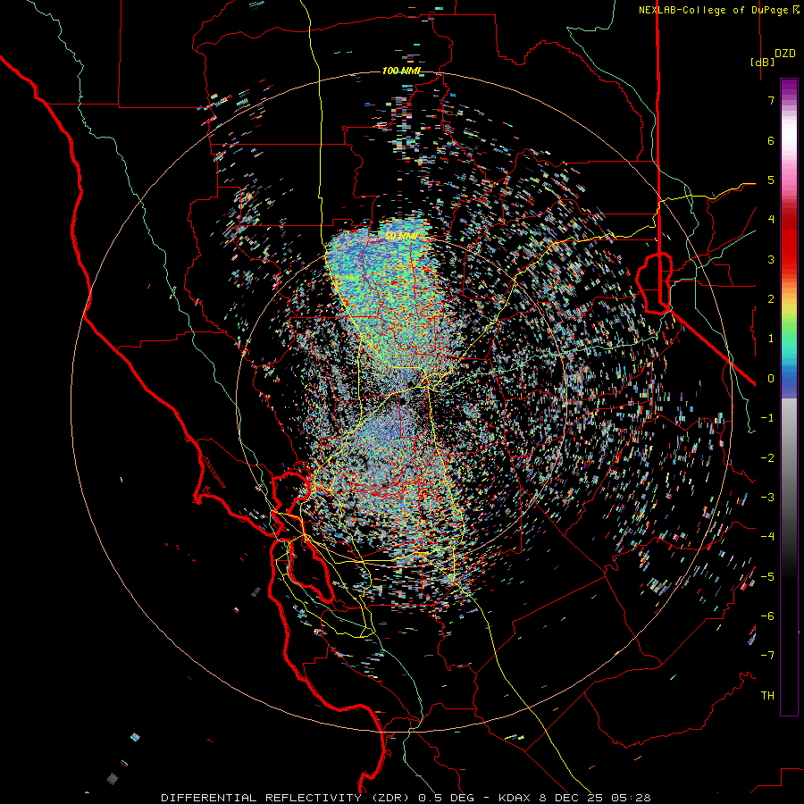This screenshot has width=804, height=804.
Task: Click the legend value 2
Action: point(771,299)
